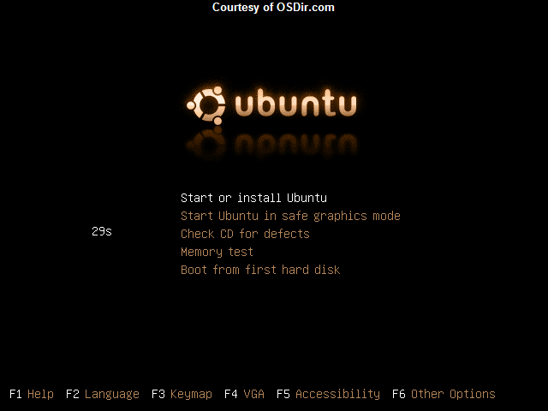This screenshot has width=548, height=411.
Task: Click the Ubuntu logo image
Action: 271,104
